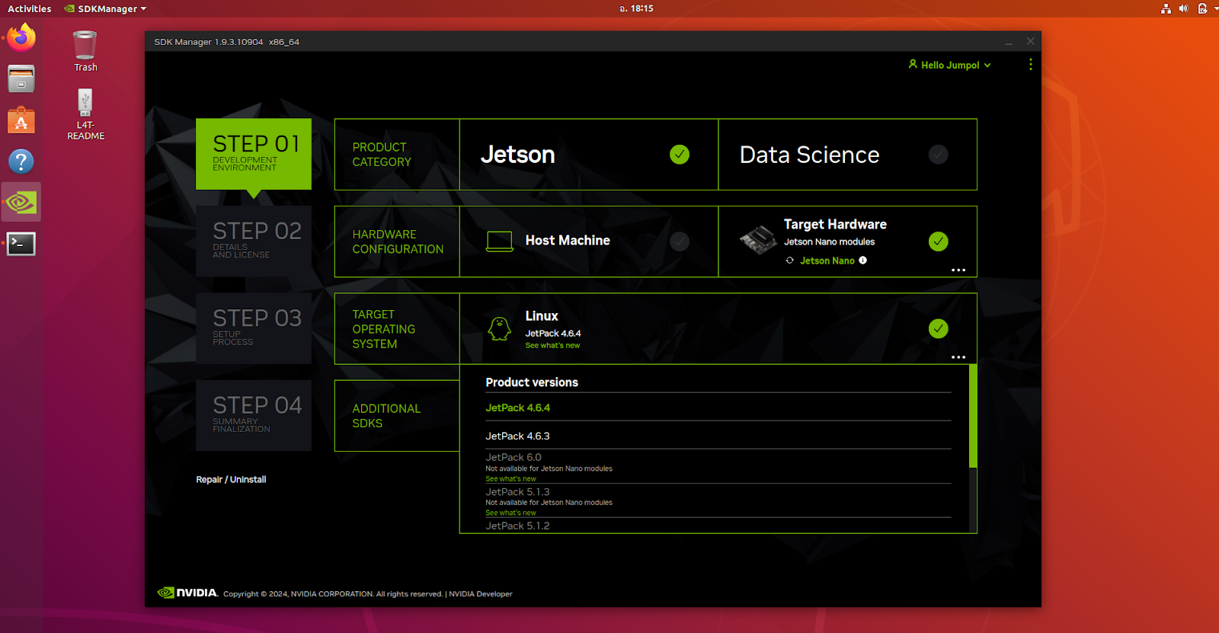The height and width of the screenshot is (633, 1219).
Task: Expand the Hello Jumpol account dropdown
Action: (x=987, y=66)
